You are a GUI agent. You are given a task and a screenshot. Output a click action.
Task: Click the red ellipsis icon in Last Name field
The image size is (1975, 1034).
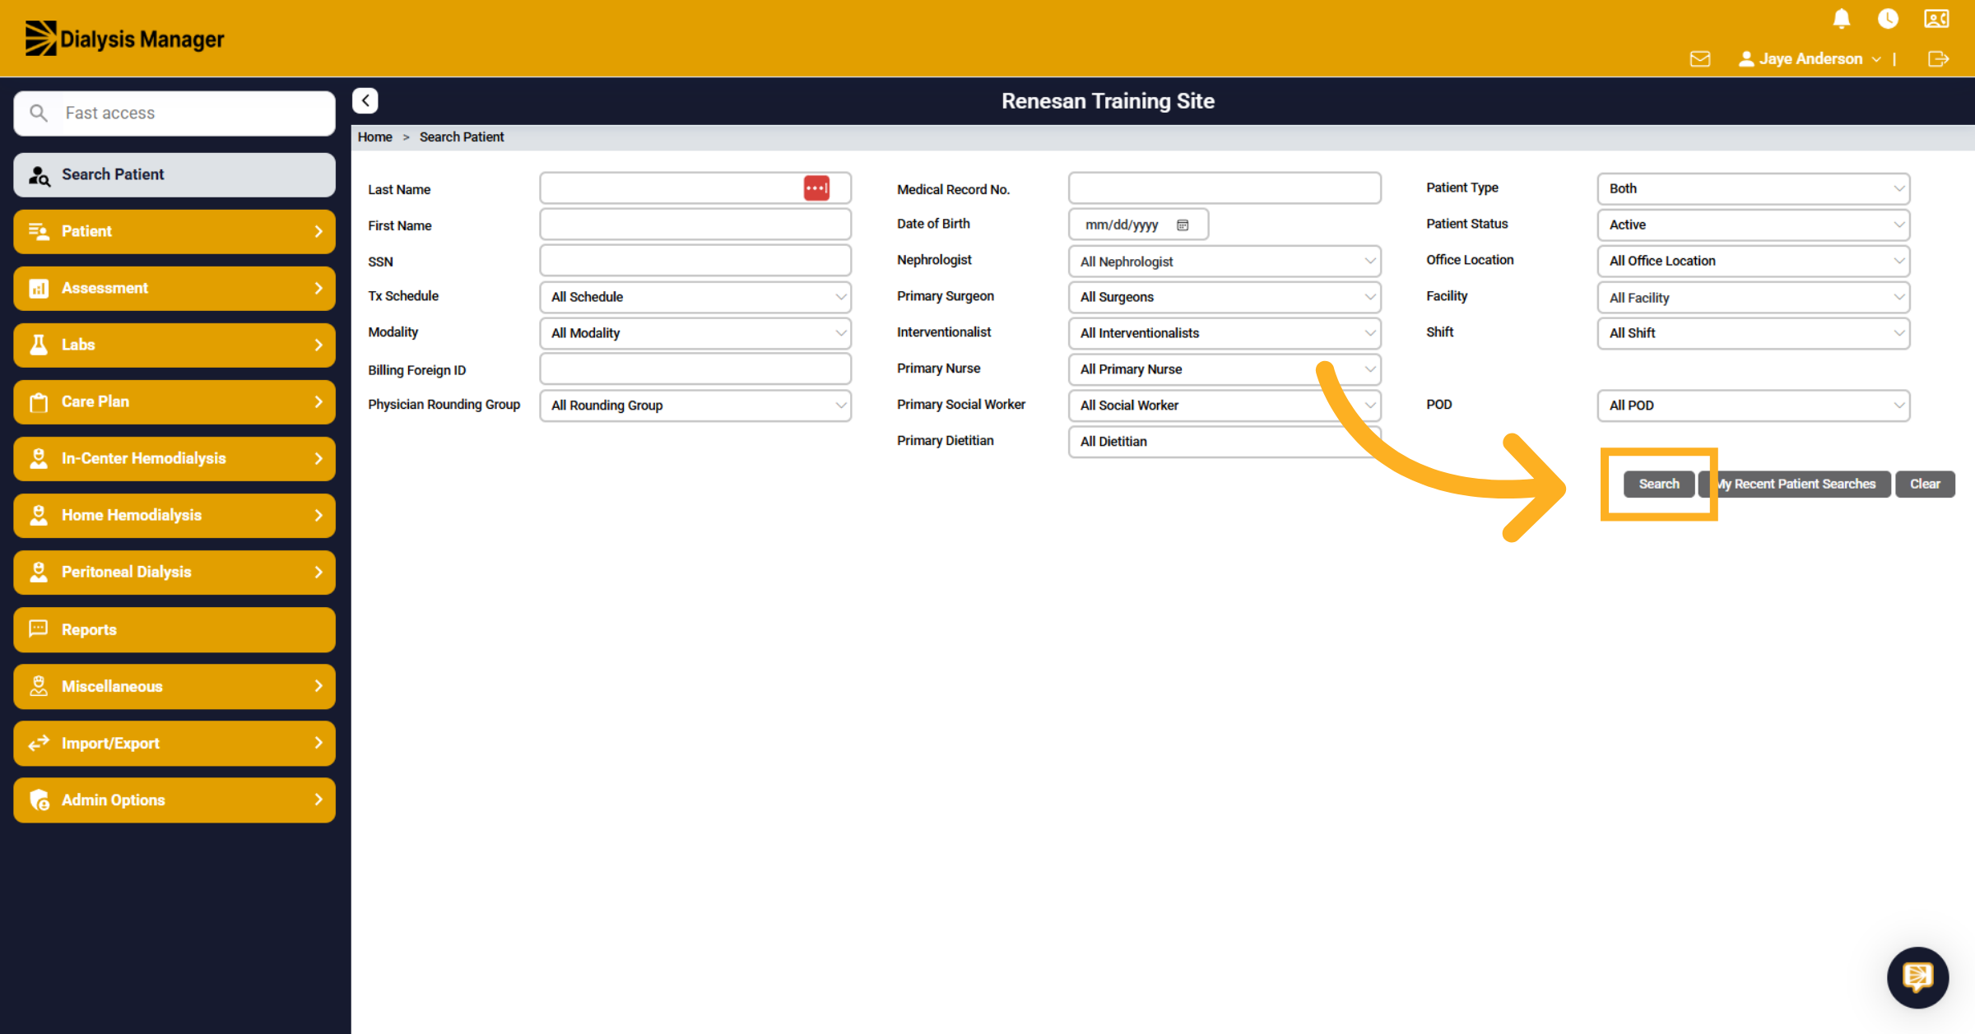coord(816,188)
